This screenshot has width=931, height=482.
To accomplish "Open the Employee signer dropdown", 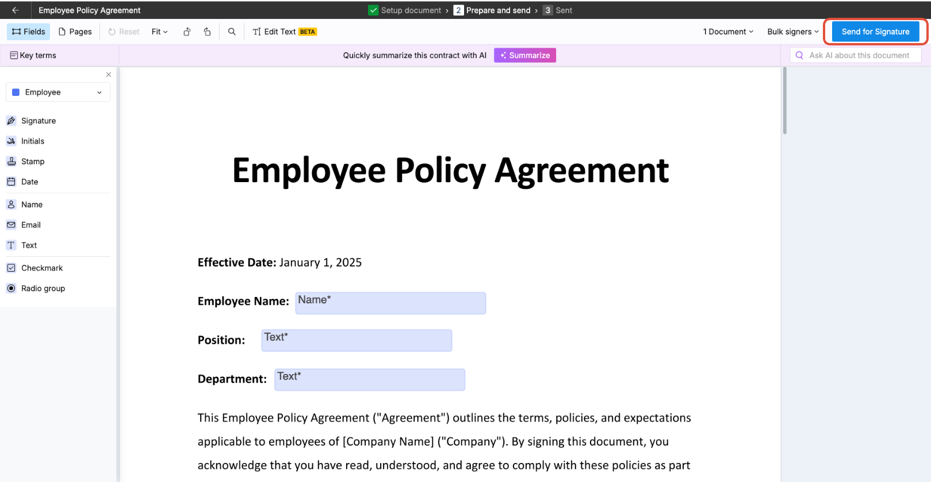I will pyautogui.click(x=58, y=92).
